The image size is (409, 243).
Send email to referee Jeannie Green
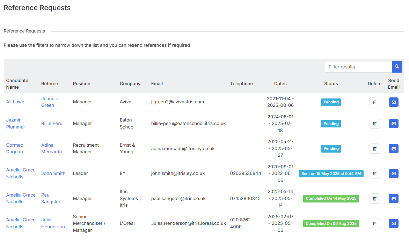click(393, 102)
